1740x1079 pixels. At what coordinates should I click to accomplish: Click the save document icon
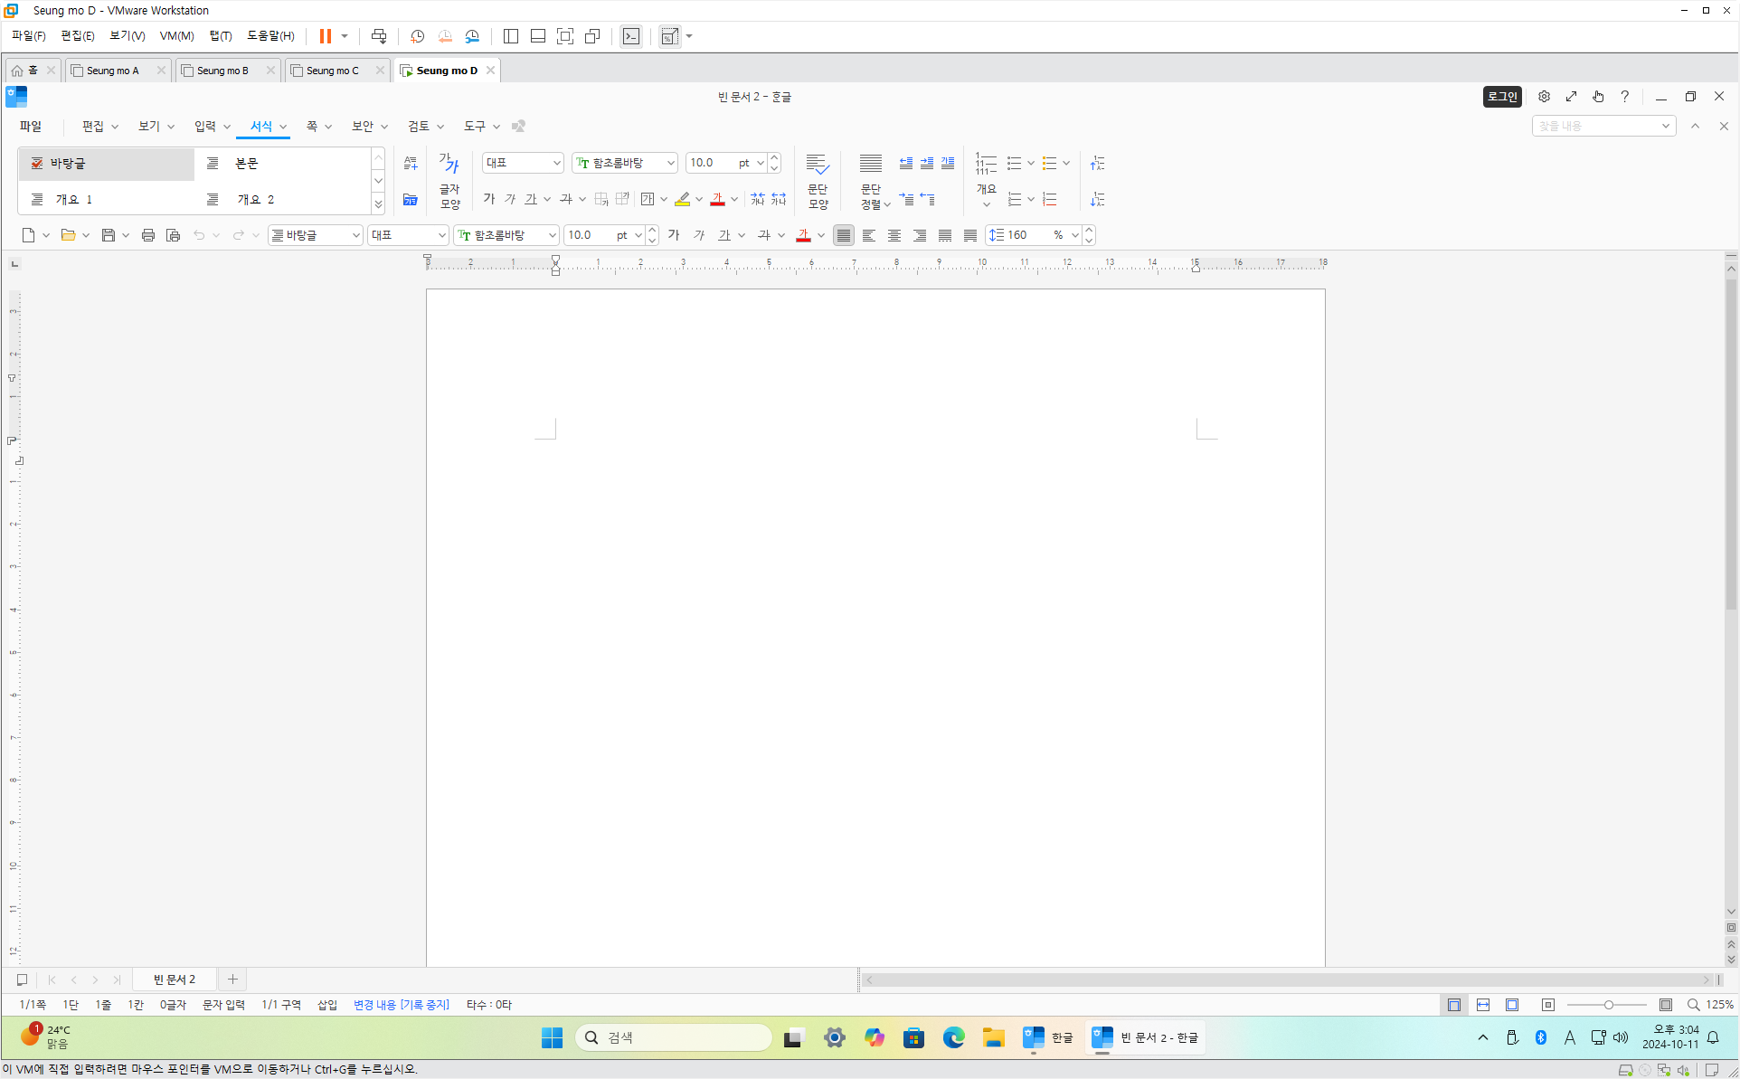pyautogui.click(x=109, y=235)
